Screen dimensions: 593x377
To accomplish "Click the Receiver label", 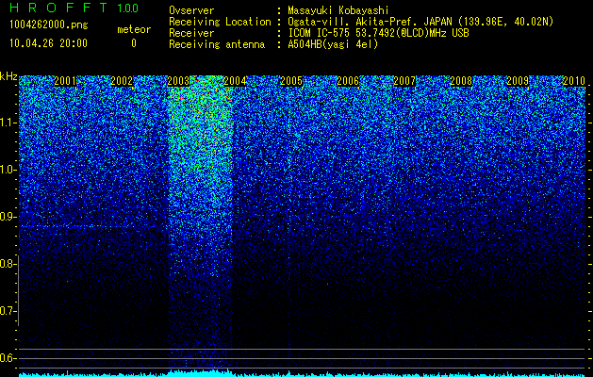I will (x=191, y=33).
